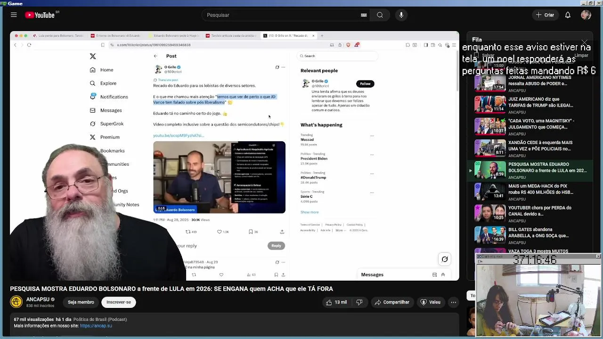
Task: Click the Compartilhar share button
Action: [x=392, y=302]
